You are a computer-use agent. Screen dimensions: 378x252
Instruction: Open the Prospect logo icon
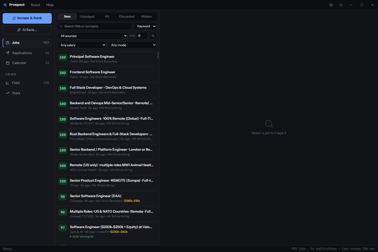(5, 5)
